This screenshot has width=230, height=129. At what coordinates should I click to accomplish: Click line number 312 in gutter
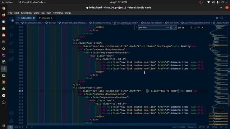(21, 91)
